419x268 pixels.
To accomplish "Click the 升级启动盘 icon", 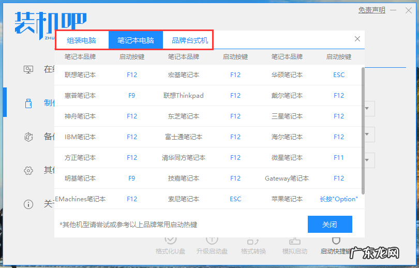I will tap(212, 241).
